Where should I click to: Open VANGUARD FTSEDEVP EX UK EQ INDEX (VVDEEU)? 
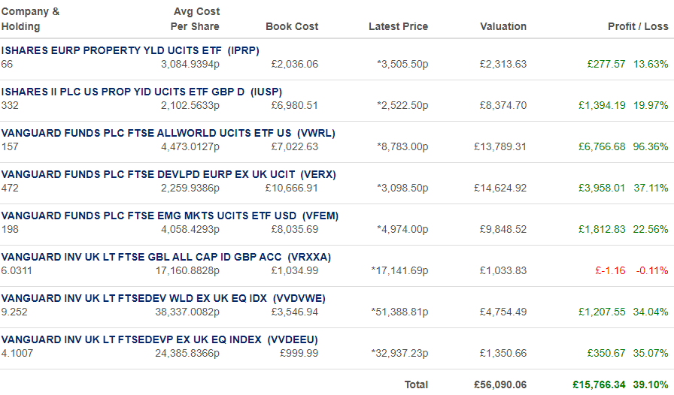pyautogui.click(x=159, y=339)
